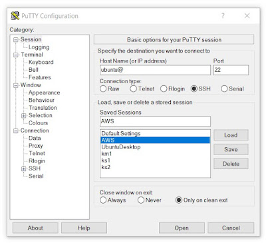The image size is (266, 243).
Task: Open the Data category
Action: point(35,138)
